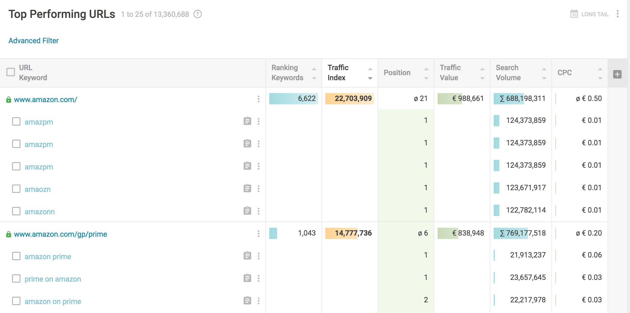Viewport: 630px width, 313px height.
Task: Open three-dot menu for third amazpm keyword
Action: click(258, 166)
